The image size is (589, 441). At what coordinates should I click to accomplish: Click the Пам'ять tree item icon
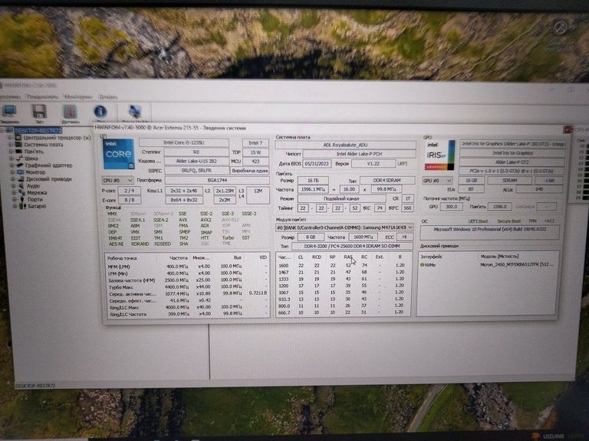point(18,152)
